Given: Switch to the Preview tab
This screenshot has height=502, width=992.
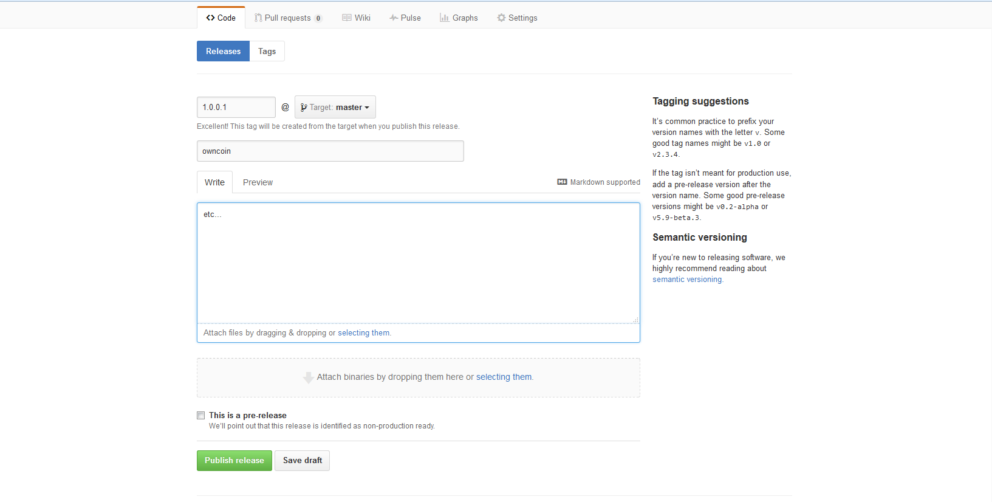Looking at the screenshot, I should pos(258,182).
